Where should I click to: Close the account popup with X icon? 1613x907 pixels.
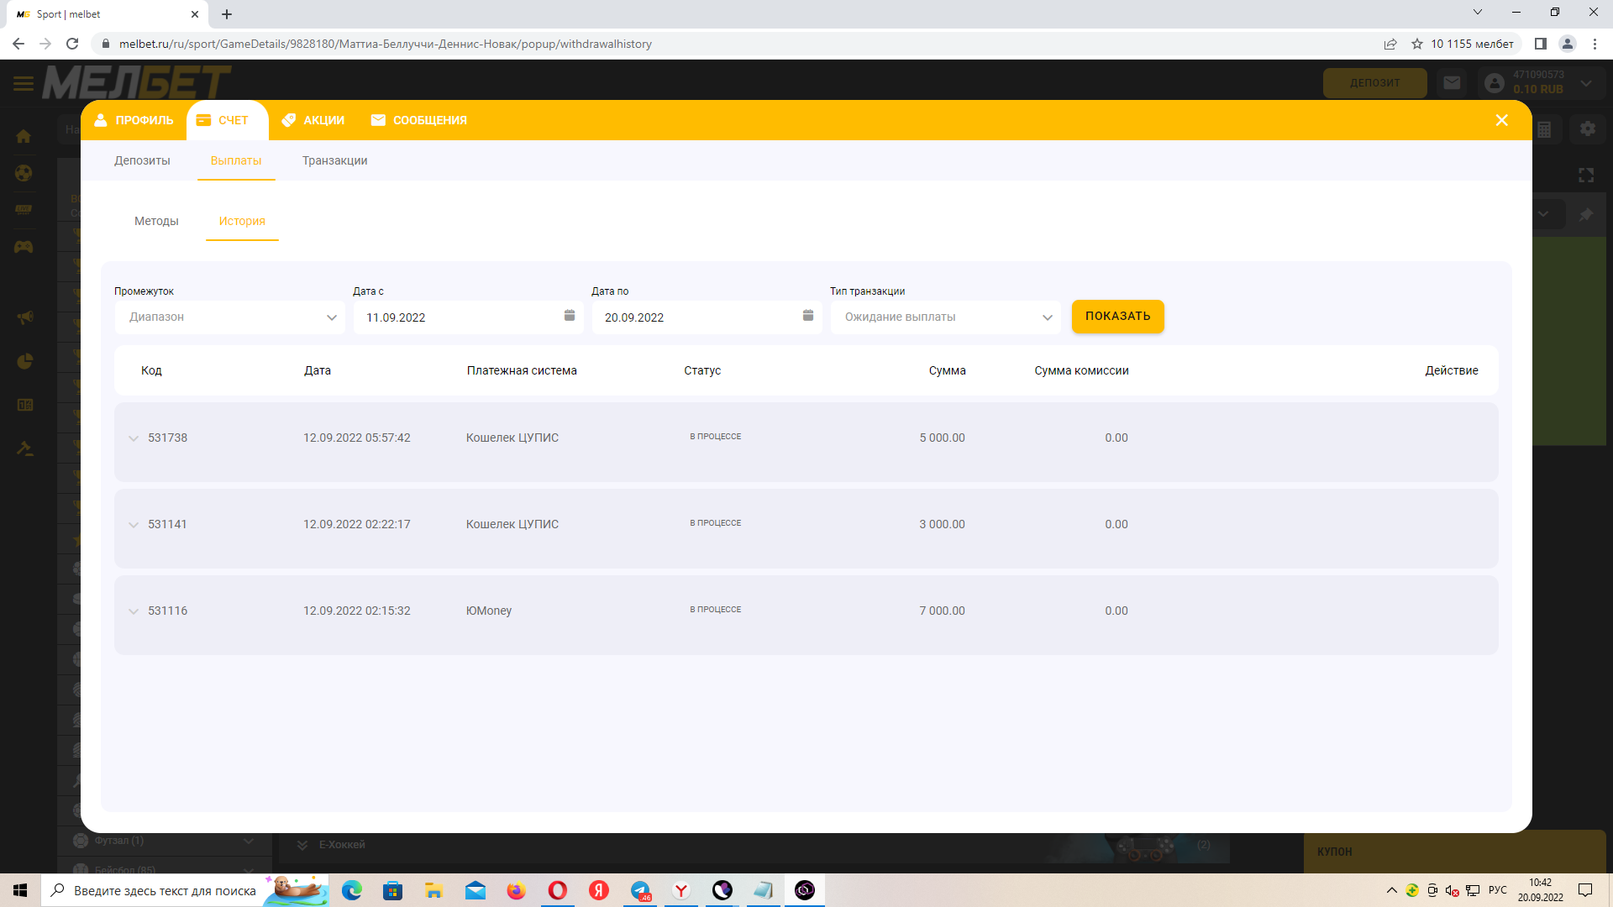[1501, 120]
